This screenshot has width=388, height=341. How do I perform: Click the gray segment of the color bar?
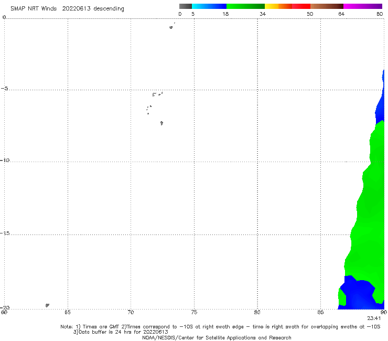click(x=186, y=6)
